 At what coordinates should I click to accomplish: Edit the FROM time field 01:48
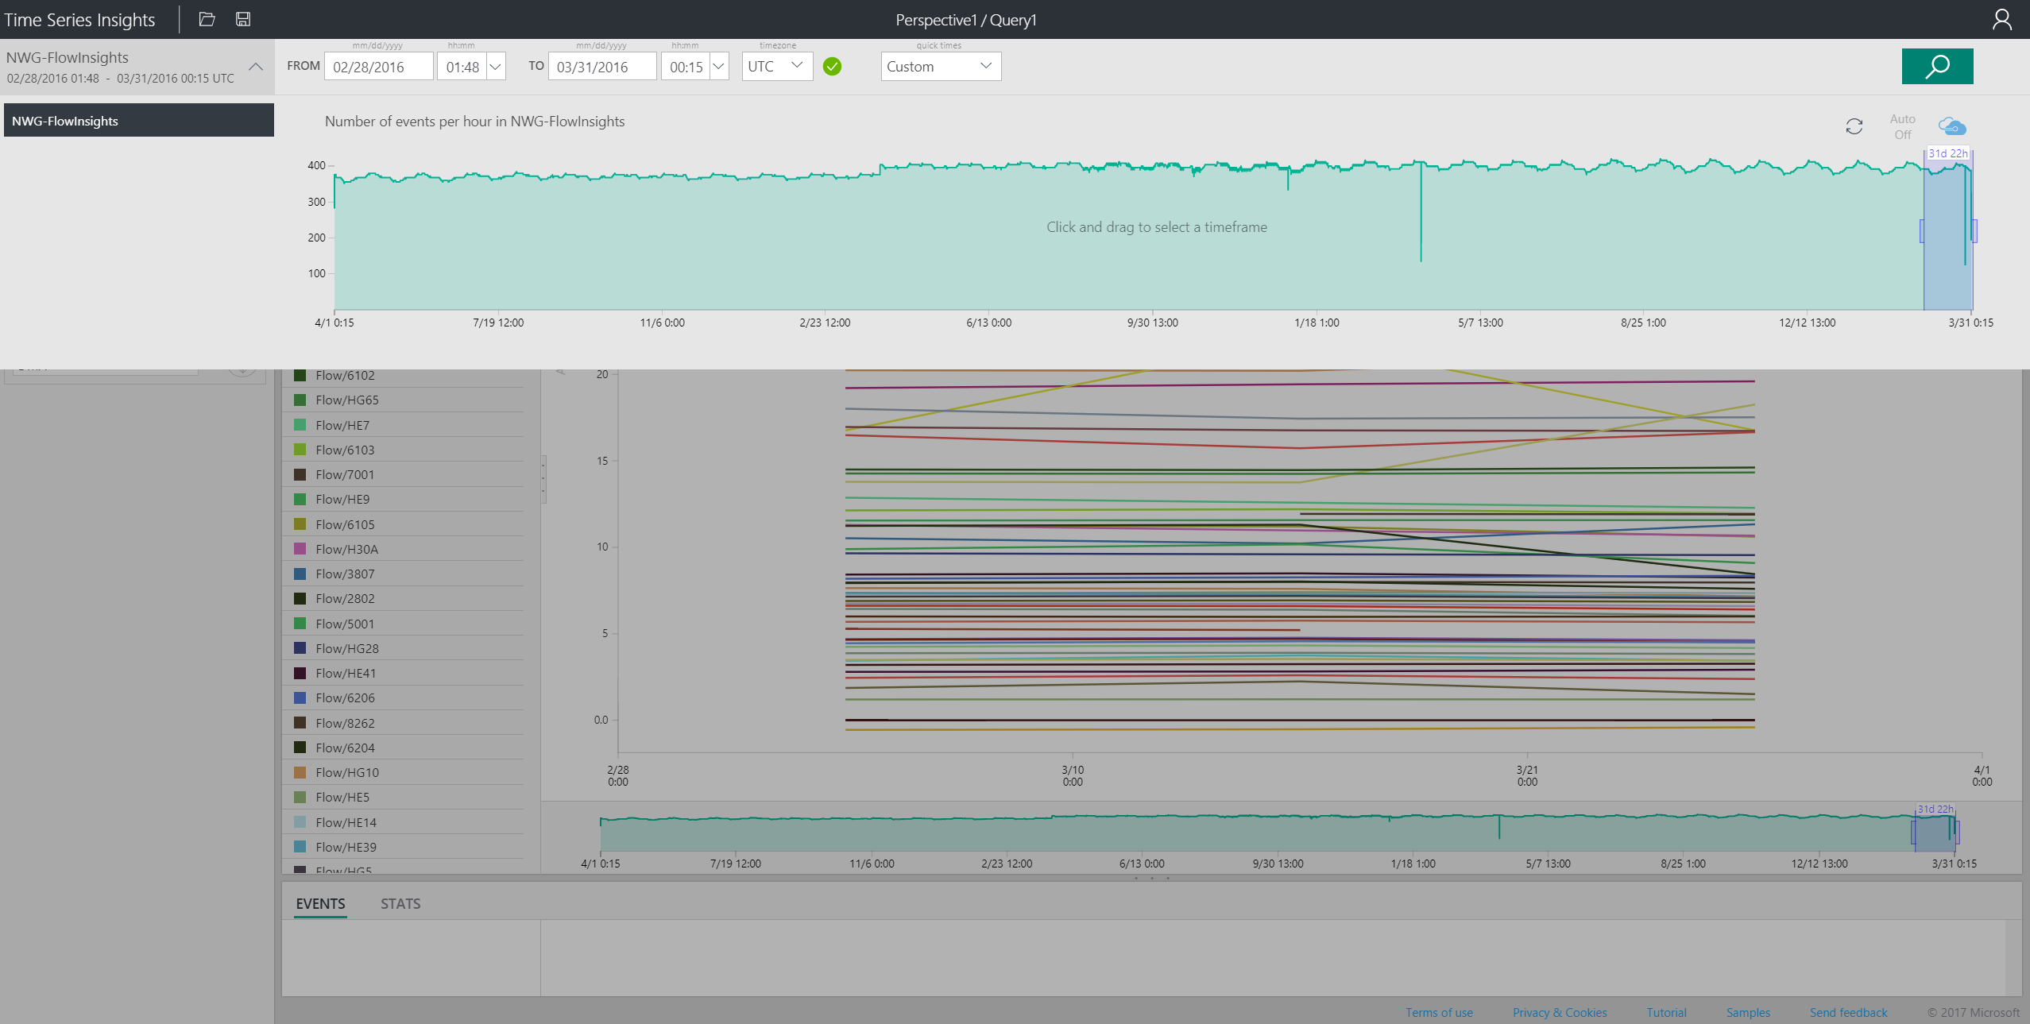coord(462,66)
